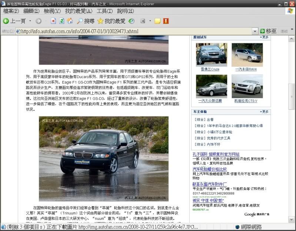Click the scrollbar down arrow
Image resolution: width=296 pixels, height=231 pixels.
[x=291, y=220]
